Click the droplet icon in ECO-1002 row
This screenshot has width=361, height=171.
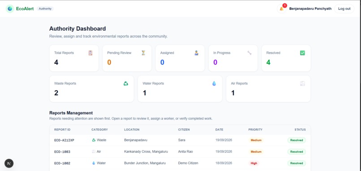tap(94, 163)
